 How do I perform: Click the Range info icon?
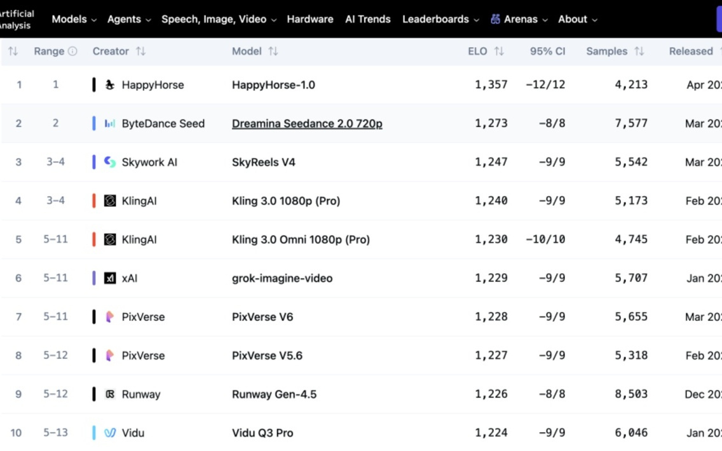point(72,51)
